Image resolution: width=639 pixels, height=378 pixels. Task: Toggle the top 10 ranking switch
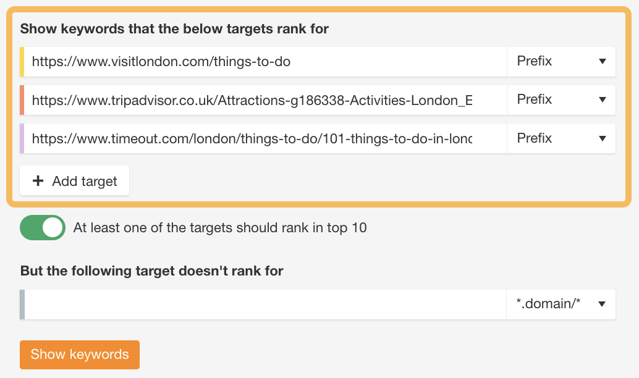(x=43, y=228)
